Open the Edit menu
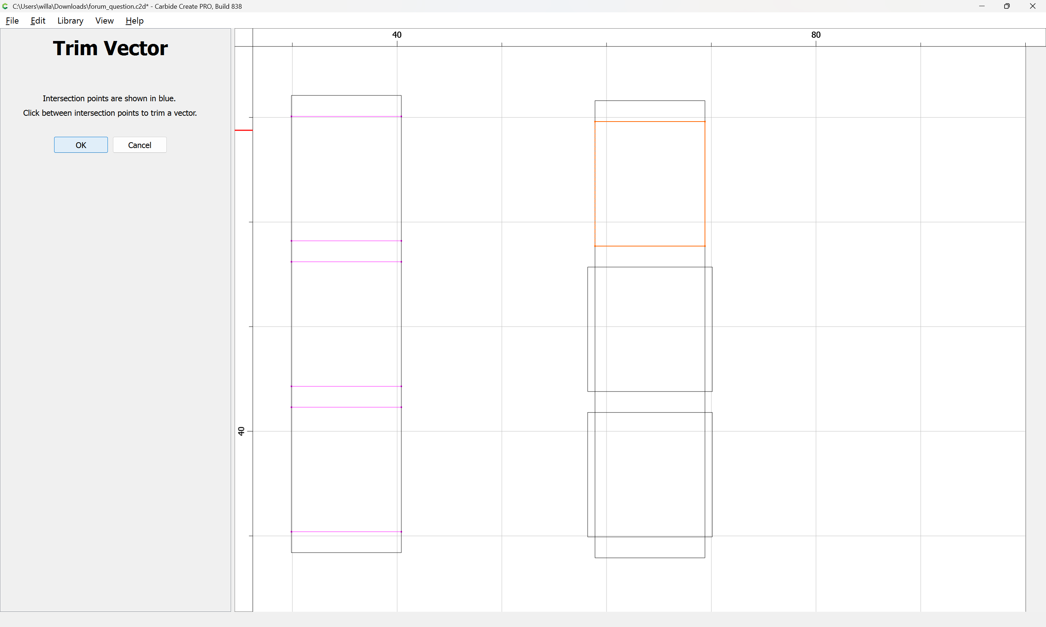 pyautogui.click(x=38, y=21)
